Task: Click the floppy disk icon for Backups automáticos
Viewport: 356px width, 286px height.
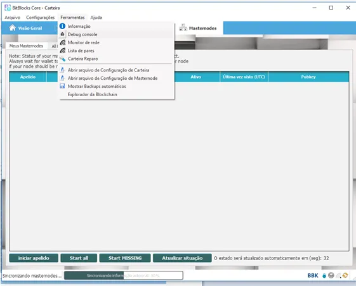Action: click(62, 86)
